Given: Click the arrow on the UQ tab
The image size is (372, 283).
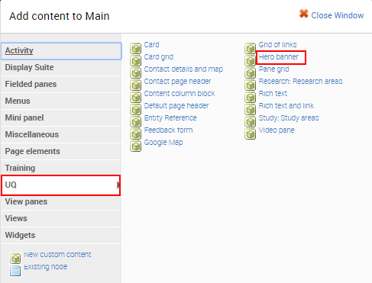Looking at the screenshot, I should pyautogui.click(x=118, y=185).
